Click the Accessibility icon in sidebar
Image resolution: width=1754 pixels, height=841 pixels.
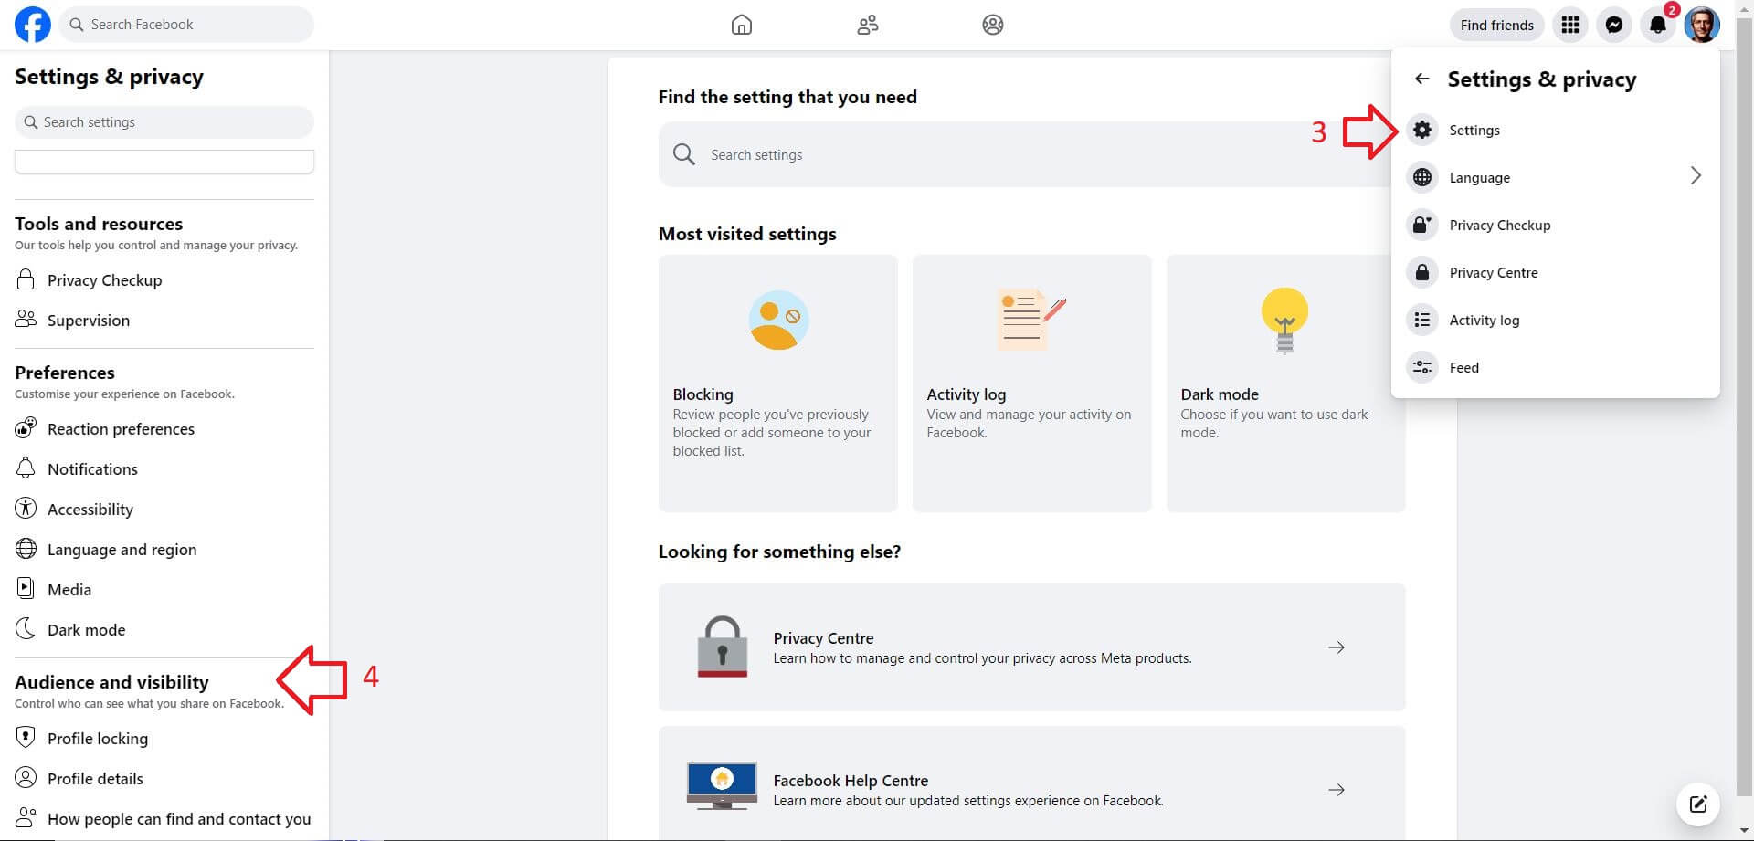pyautogui.click(x=26, y=509)
